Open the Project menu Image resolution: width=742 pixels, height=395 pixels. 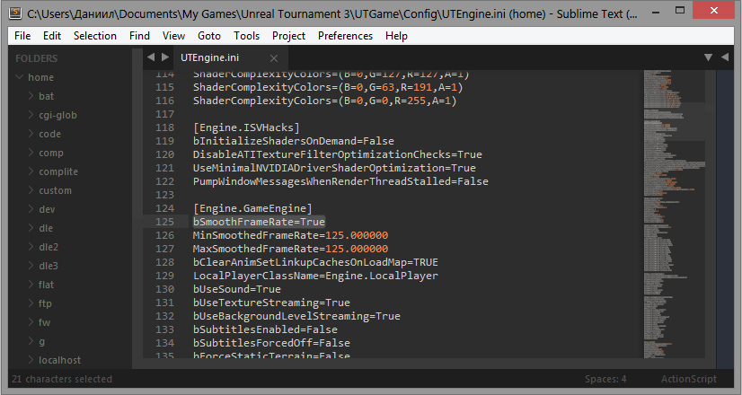click(288, 36)
